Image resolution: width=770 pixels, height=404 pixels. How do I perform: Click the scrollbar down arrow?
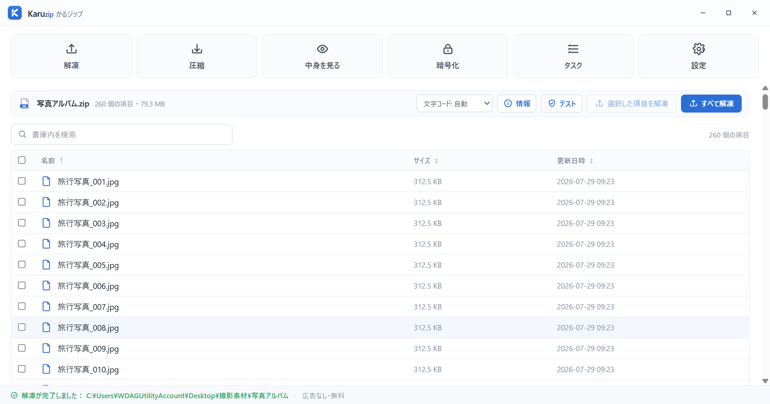765,381
